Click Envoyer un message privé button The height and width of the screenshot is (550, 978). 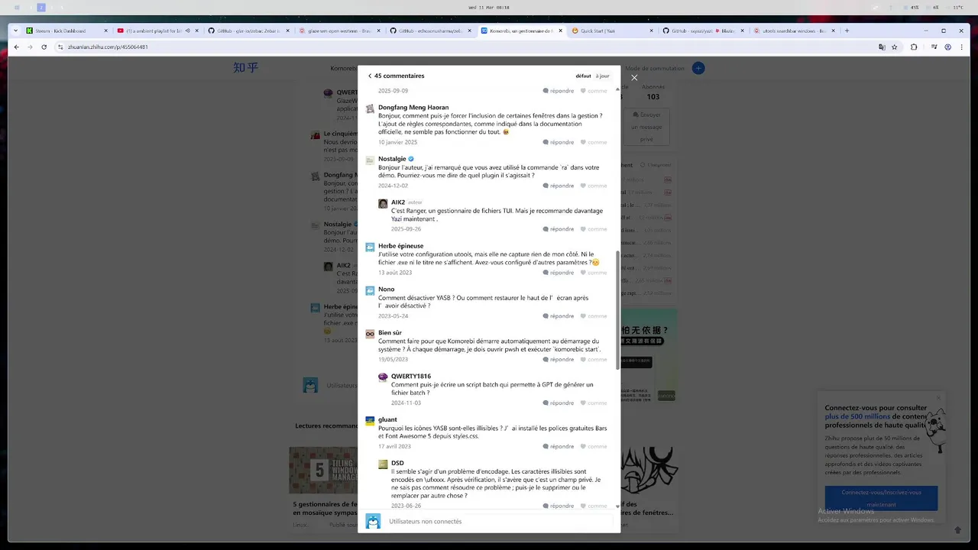[646, 127]
